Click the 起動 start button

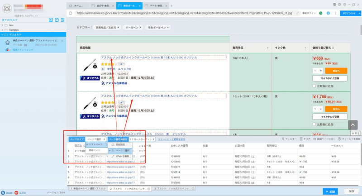tap(330, 191)
